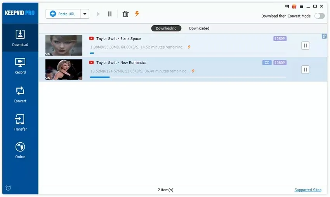
Task: Click the gift box icon
Action: click(x=294, y=6)
